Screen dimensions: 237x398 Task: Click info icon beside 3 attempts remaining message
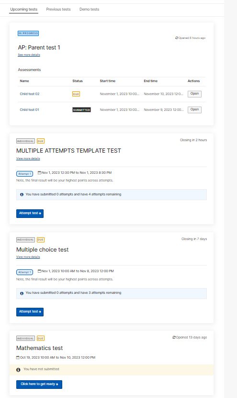point(22,293)
